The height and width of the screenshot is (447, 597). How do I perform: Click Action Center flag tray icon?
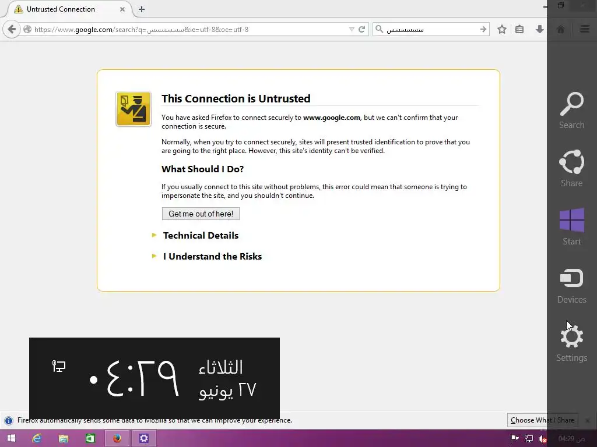[x=514, y=439]
